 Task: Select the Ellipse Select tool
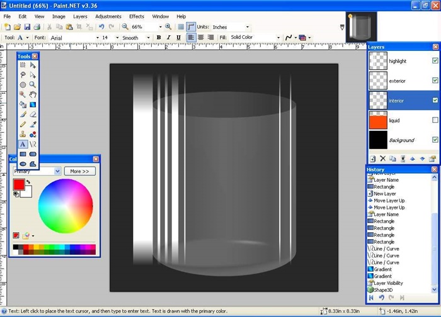point(23,84)
